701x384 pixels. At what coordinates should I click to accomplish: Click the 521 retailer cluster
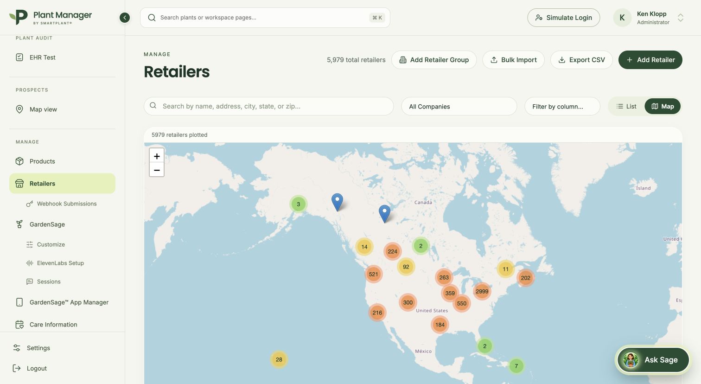tap(374, 274)
